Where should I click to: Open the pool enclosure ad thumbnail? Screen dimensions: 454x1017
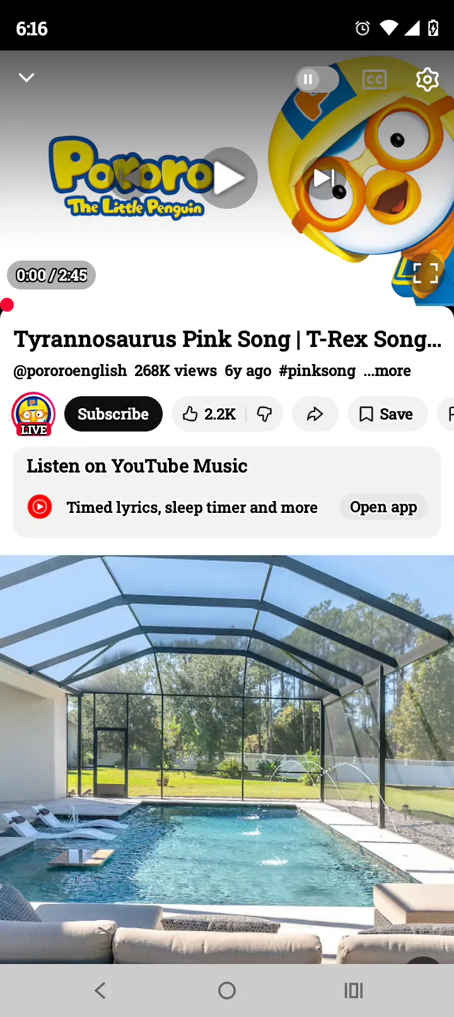click(227, 759)
